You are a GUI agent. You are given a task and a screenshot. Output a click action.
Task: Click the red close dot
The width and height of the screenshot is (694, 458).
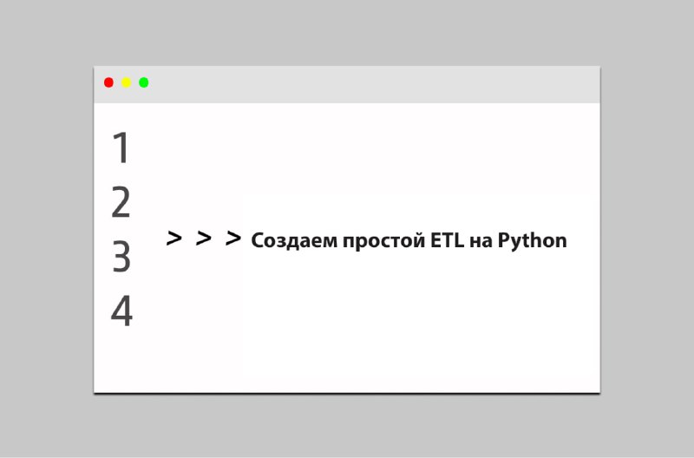coord(108,82)
